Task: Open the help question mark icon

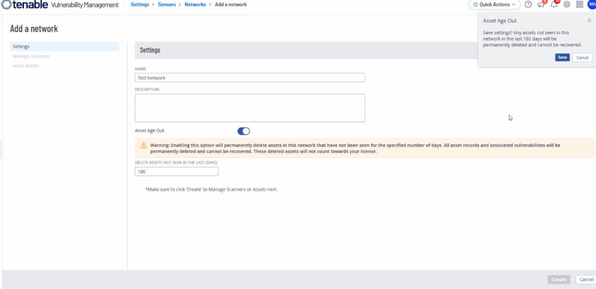Action: [x=528, y=5]
